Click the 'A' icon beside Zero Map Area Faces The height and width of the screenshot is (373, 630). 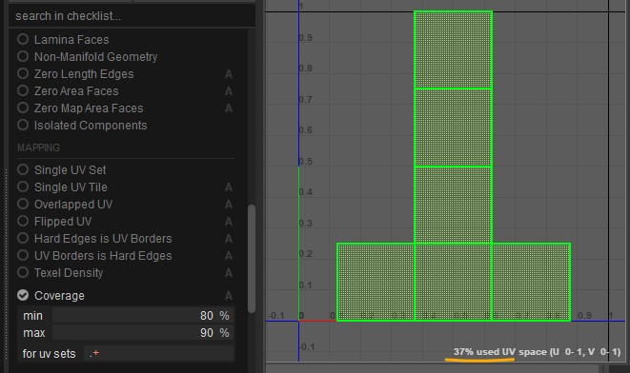[x=229, y=108]
